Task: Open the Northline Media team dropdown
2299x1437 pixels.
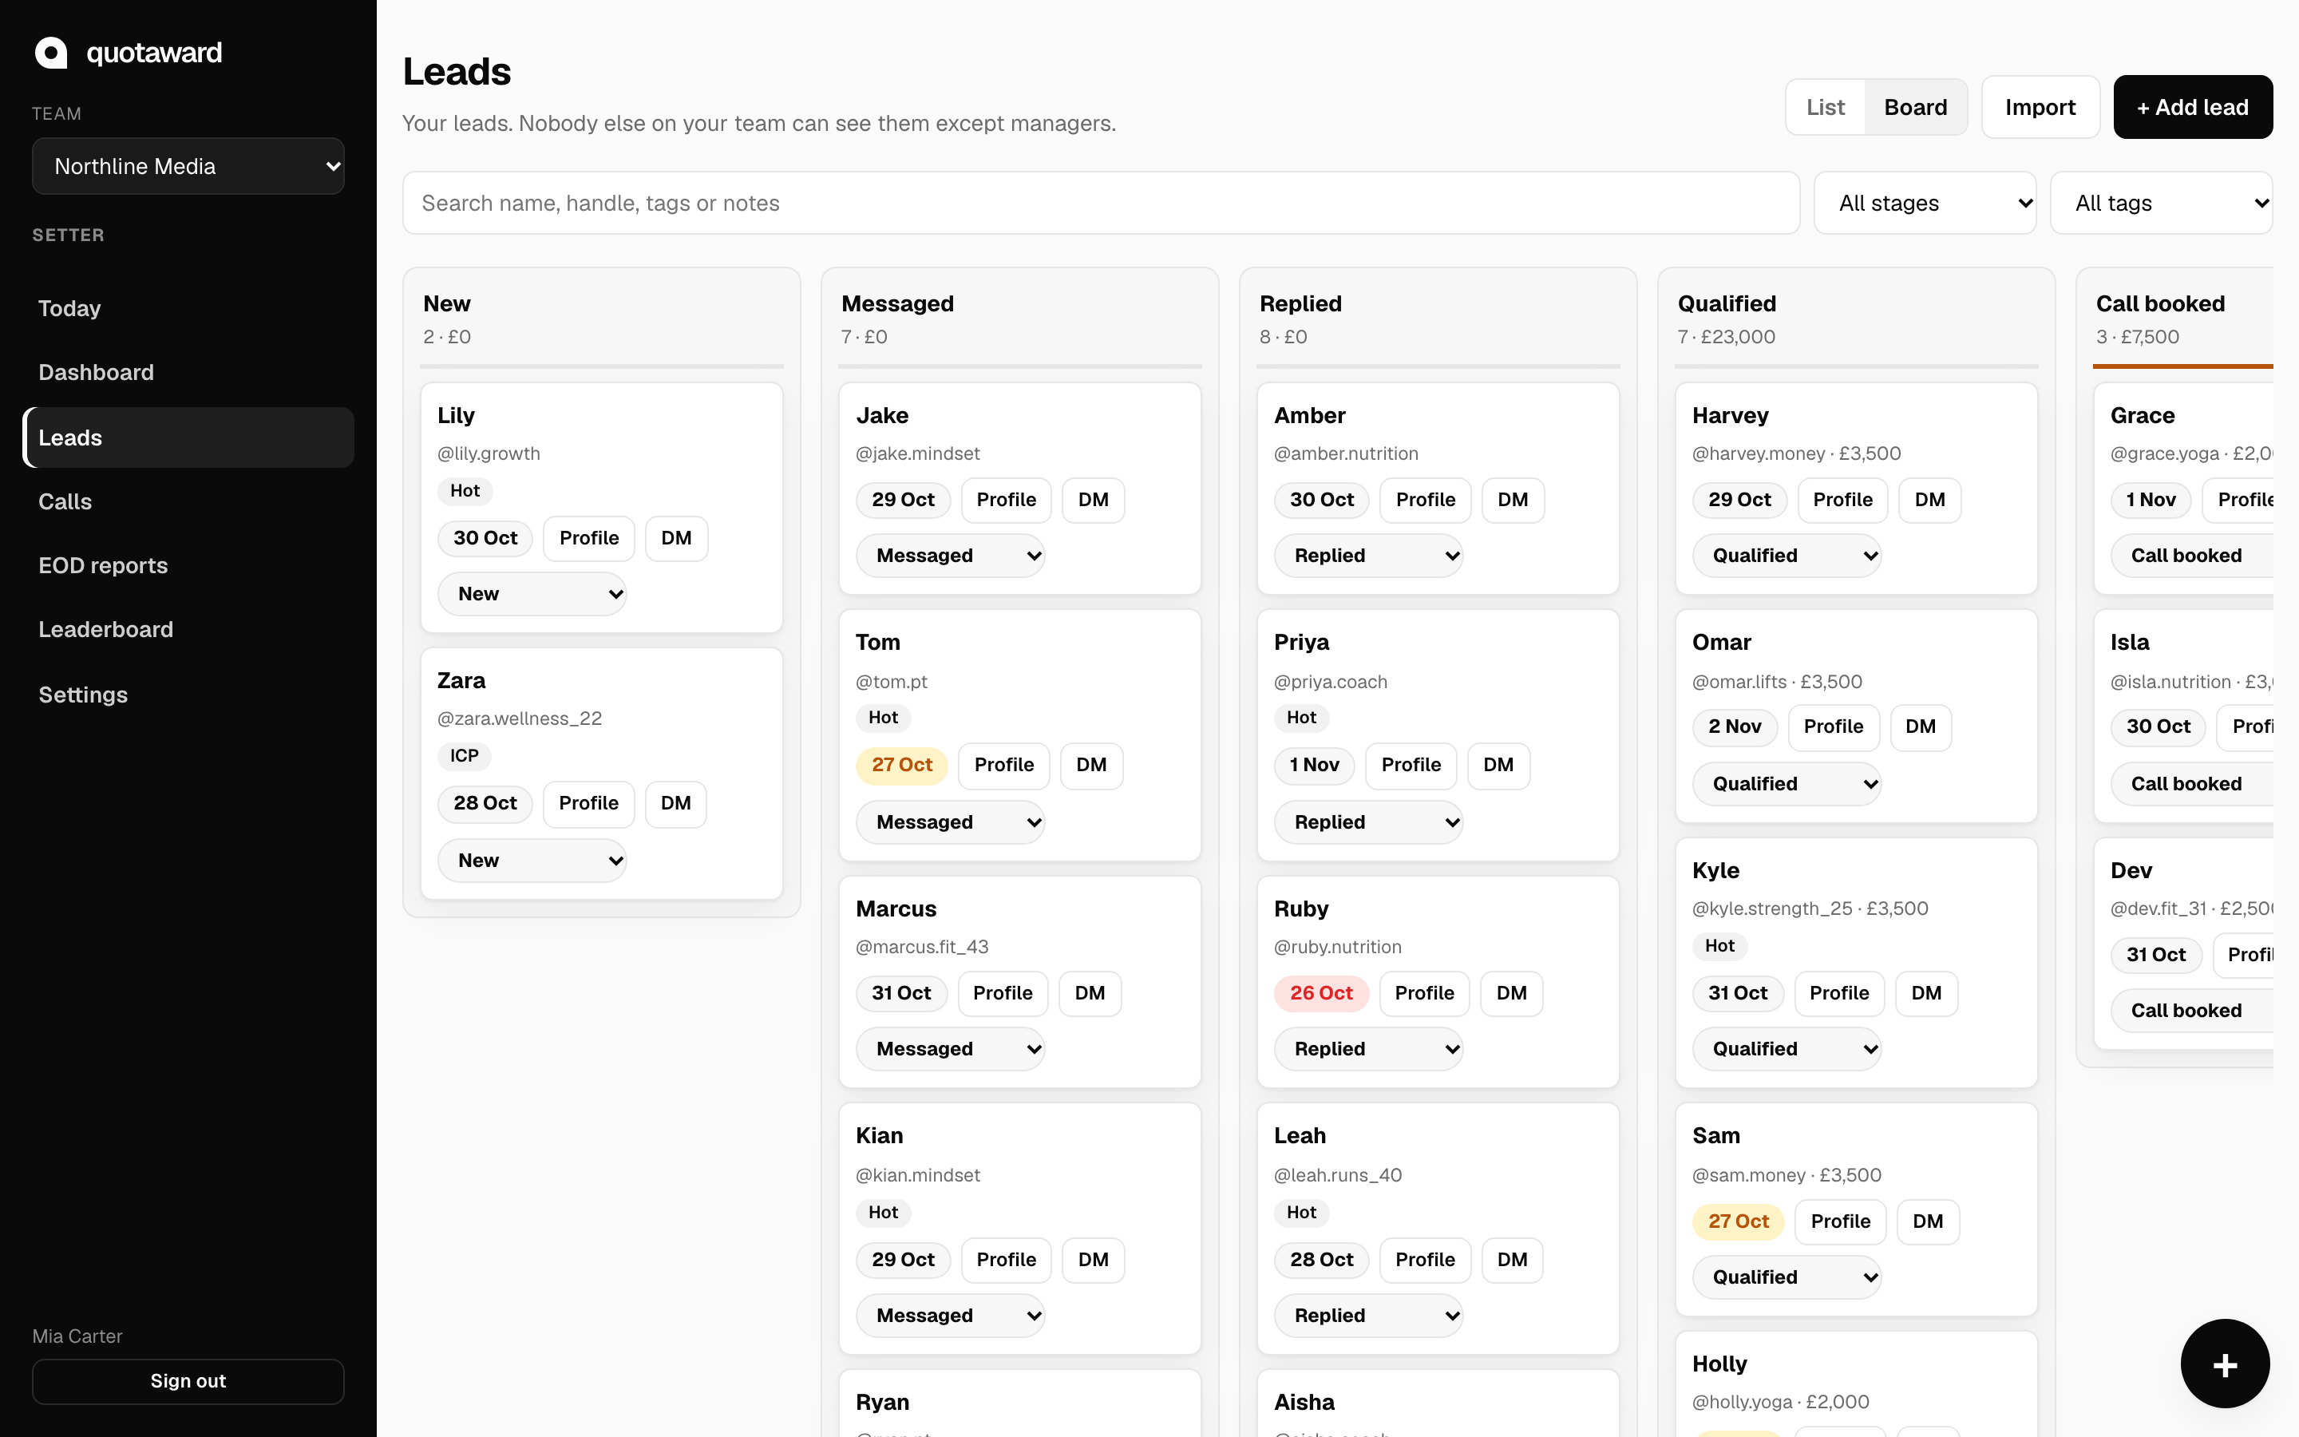Action: point(188,166)
